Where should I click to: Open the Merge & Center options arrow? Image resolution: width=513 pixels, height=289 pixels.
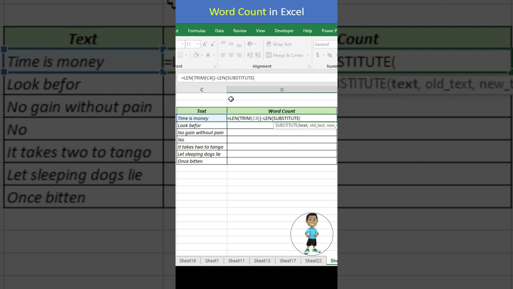pyautogui.click(x=308, y=55)
